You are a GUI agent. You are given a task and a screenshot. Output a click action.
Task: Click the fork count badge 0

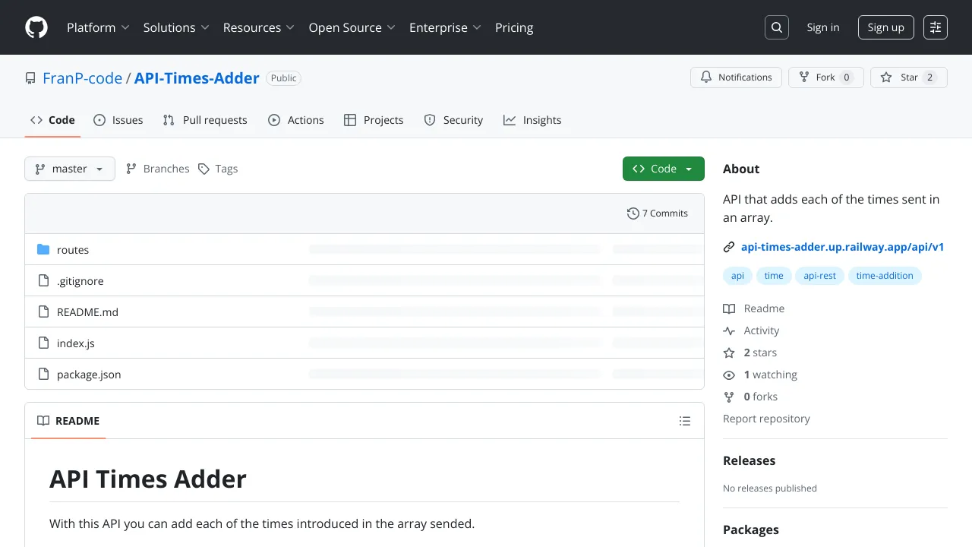[x=847, y=77]
